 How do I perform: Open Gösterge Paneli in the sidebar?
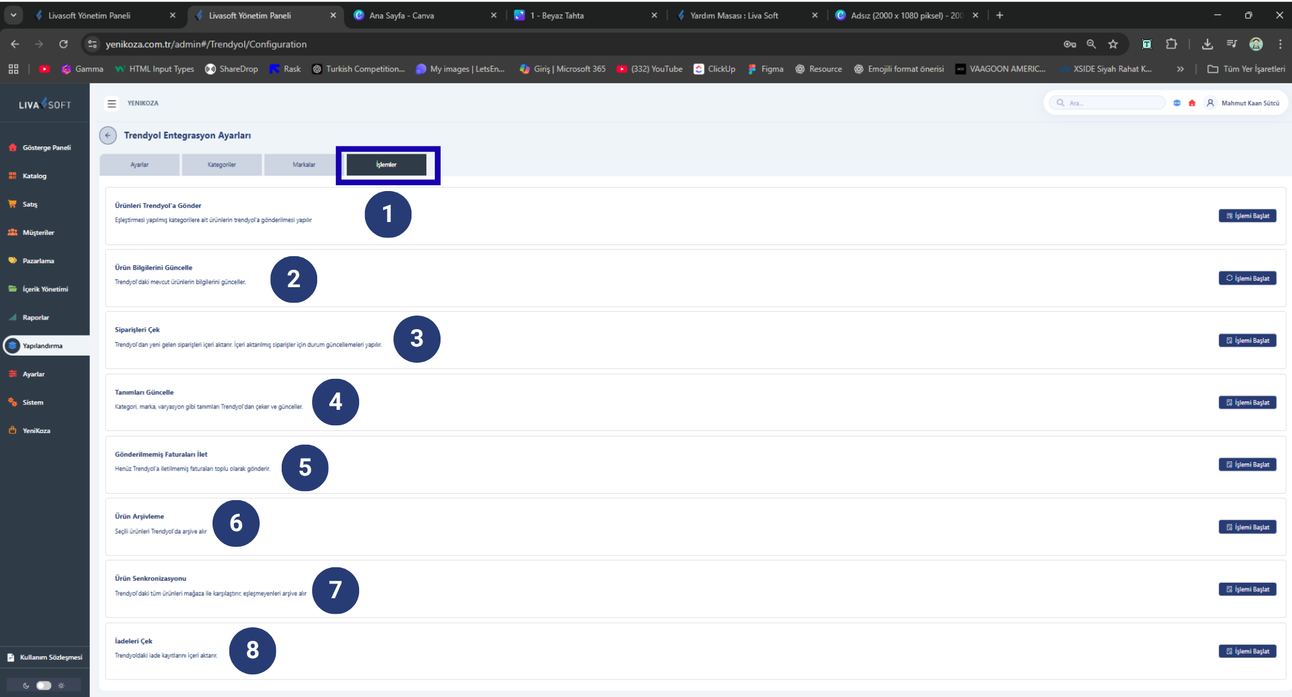point(47,148)
